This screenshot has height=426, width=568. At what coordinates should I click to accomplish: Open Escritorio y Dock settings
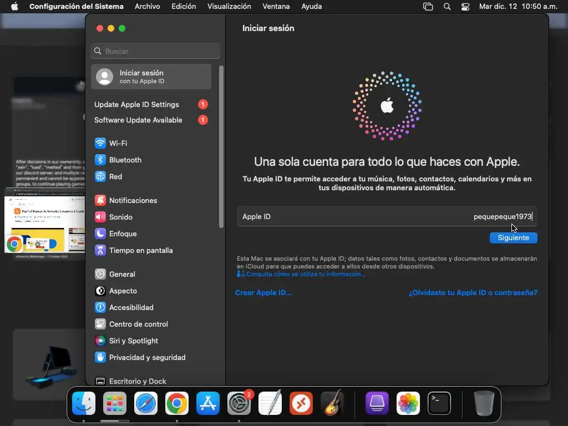pos(130,381)
